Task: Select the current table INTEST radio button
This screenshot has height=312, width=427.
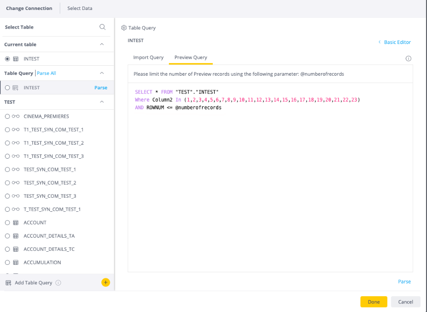Action: [7, 59]
